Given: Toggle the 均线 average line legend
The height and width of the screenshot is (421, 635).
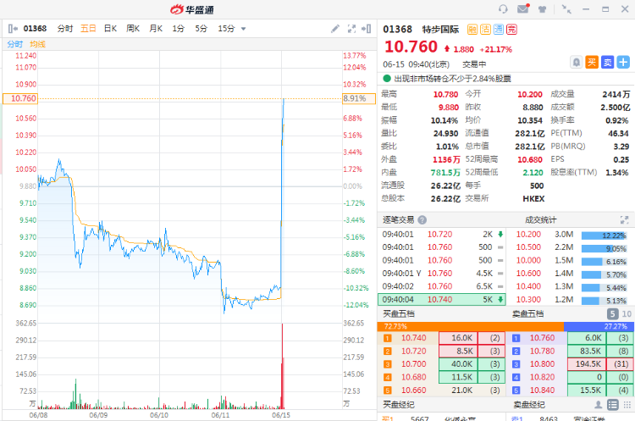Looking at the screenshot, I should (x=37, y=44).
